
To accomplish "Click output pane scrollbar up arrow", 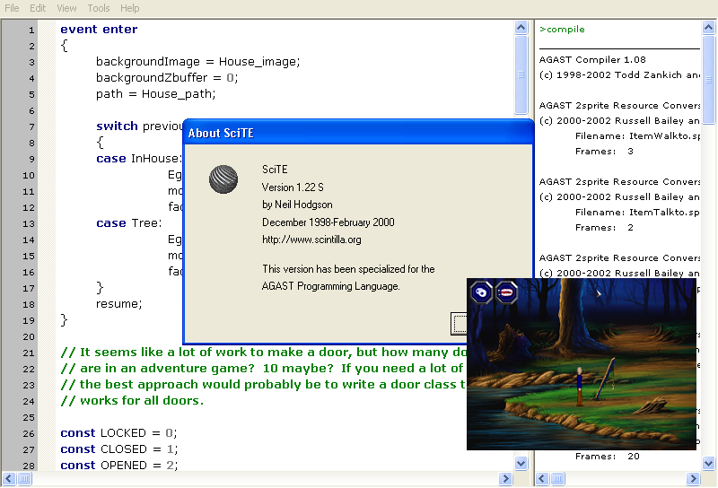I will click(708, 28).
